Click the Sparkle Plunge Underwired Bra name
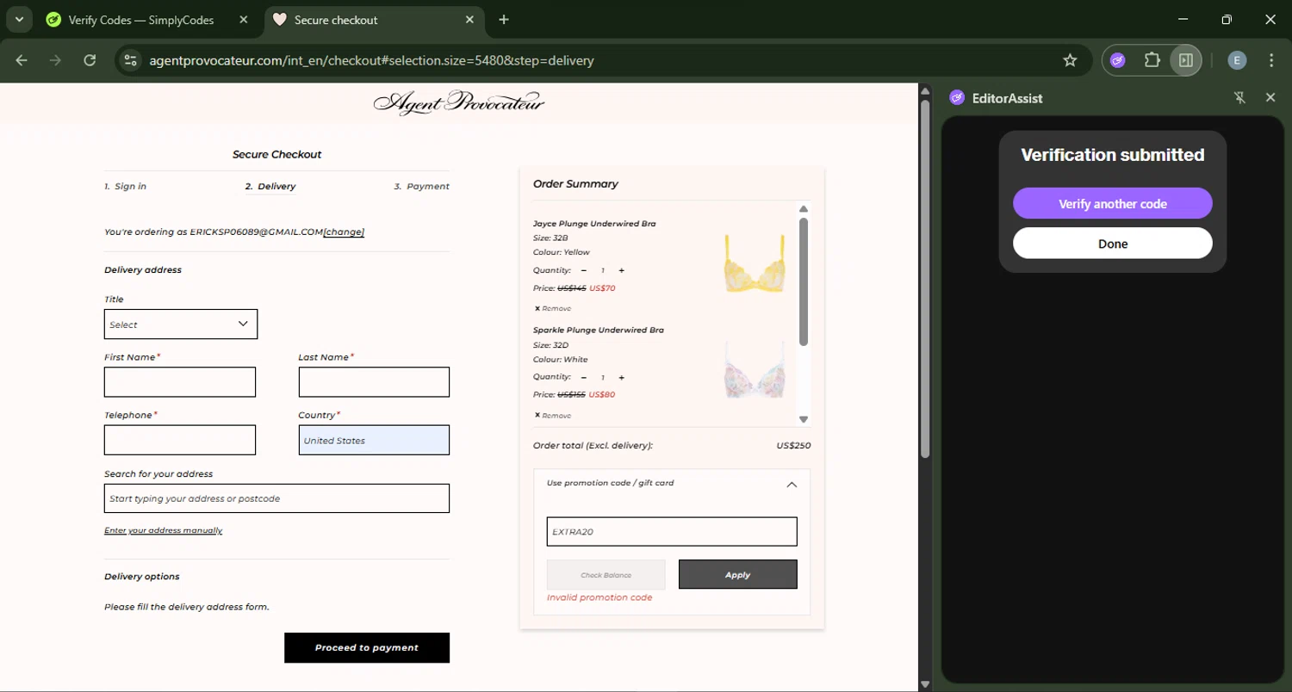Image resolution: width=1292 pixels, height=692 pixels. tap(599, 330)
